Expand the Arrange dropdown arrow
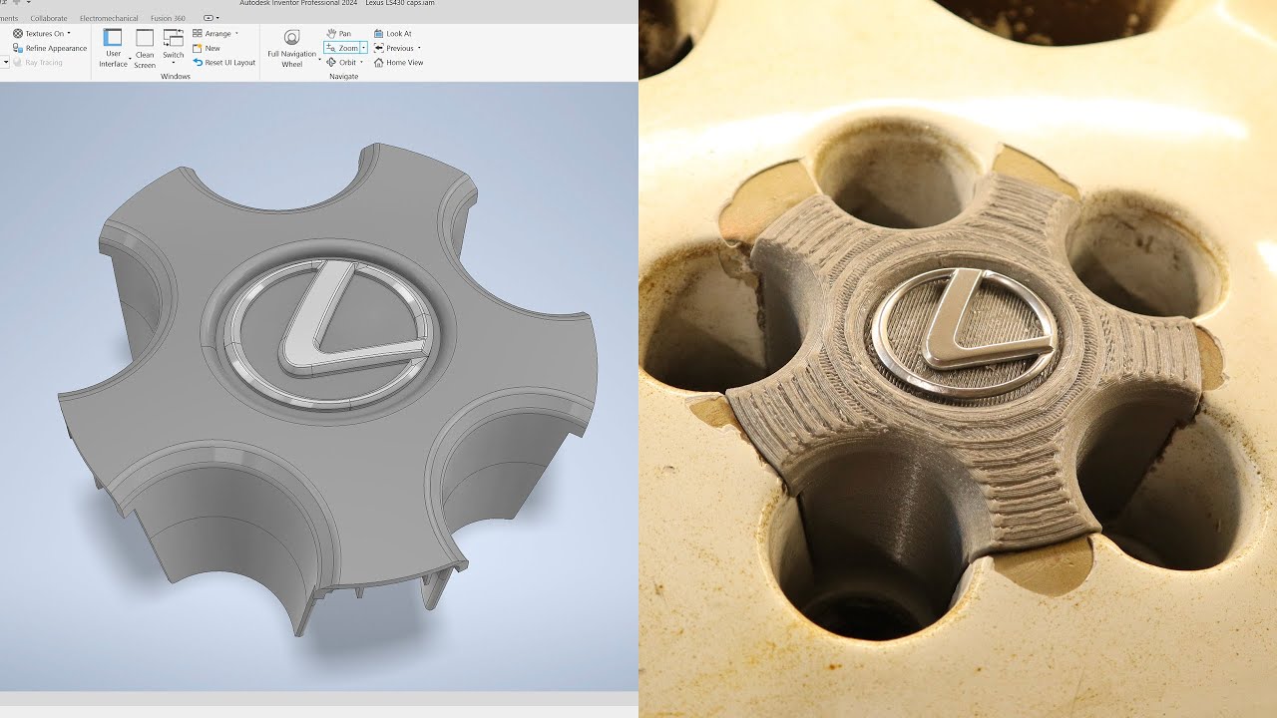Viewport: 1277px width, 718px height. pyautogui.click(x=236, y=34)
